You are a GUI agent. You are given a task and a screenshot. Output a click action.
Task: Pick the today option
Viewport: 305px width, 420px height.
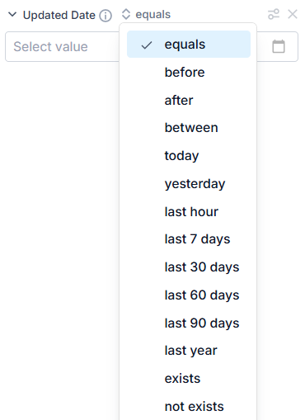189,156
